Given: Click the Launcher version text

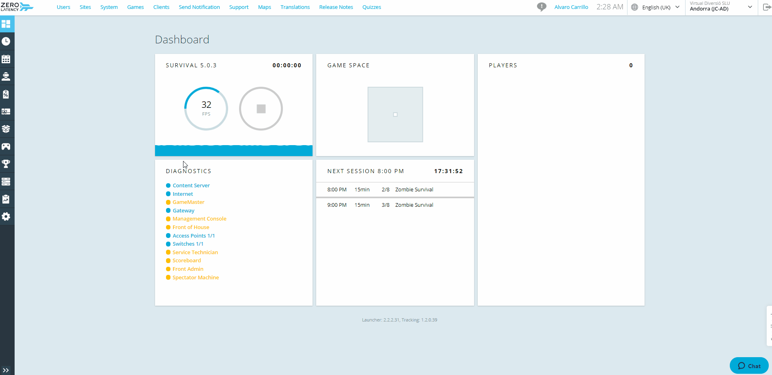Looking at the screenshot, I should [x=399, y=320].
